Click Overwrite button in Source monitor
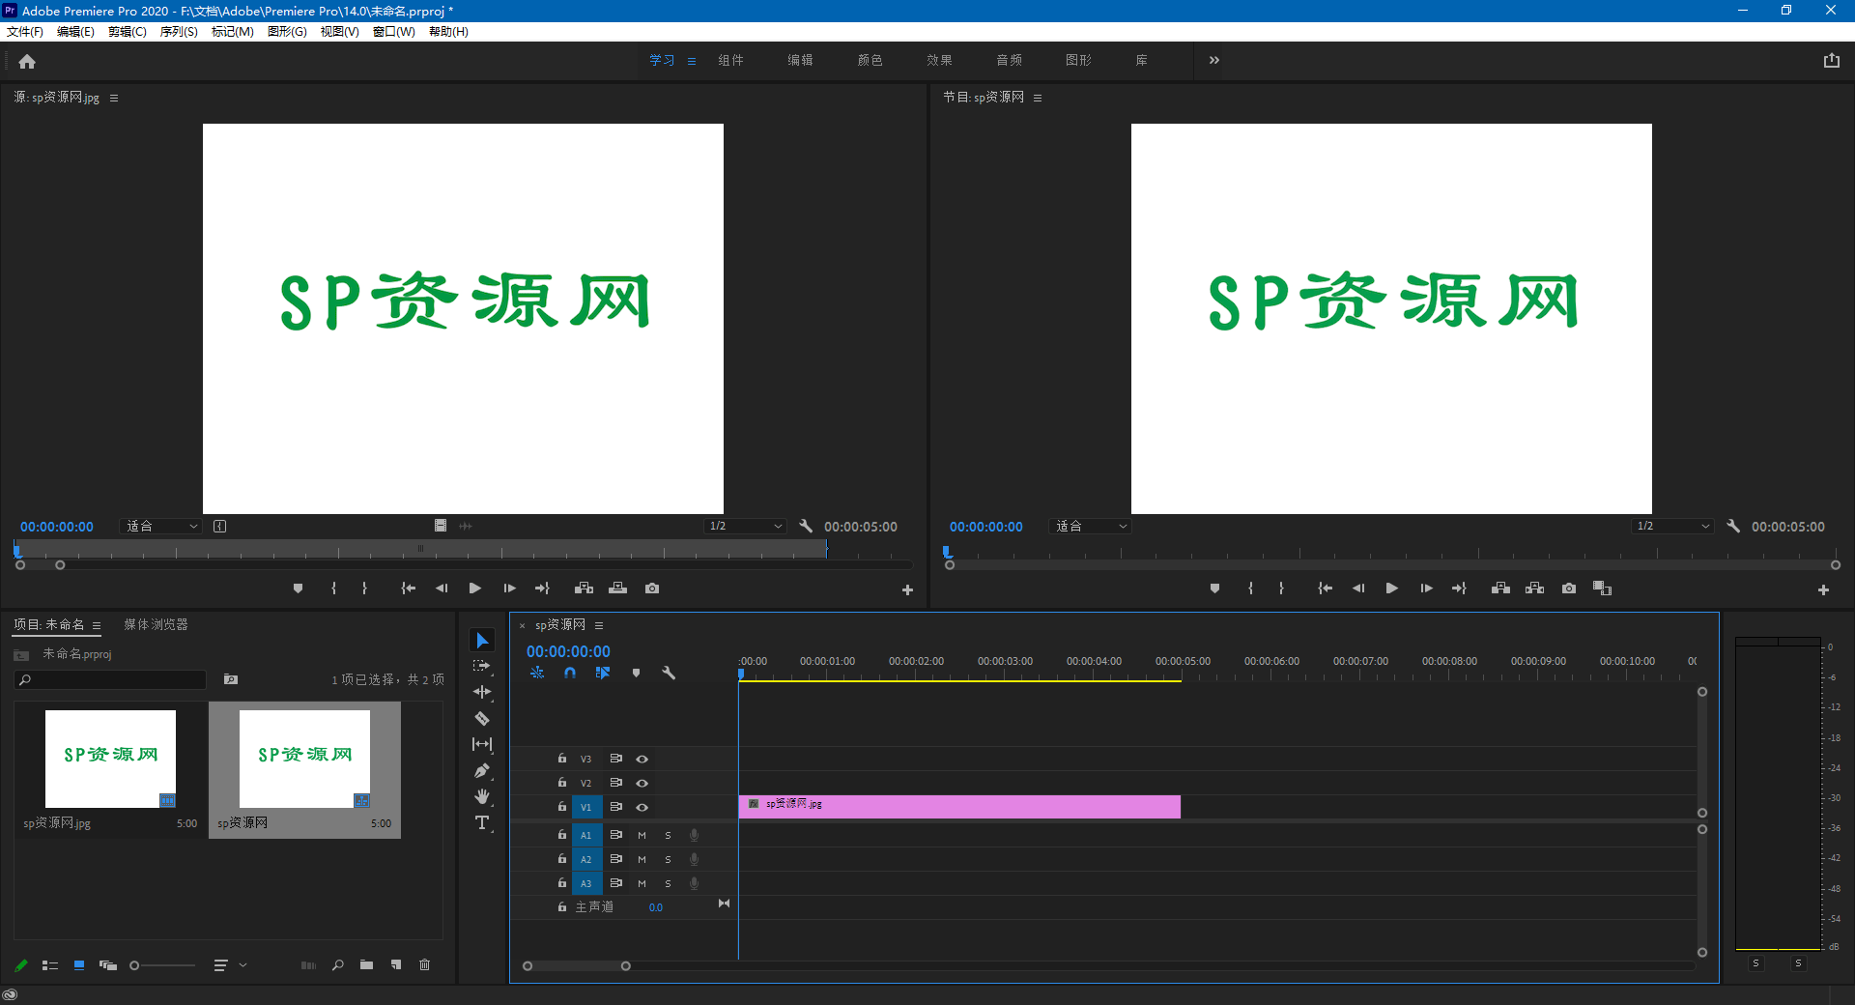1855x1005 pixels. (618, 589)
